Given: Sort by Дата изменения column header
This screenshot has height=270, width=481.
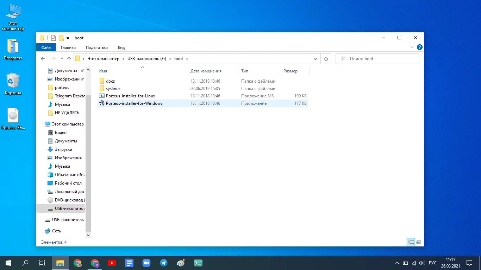Looking at the screenshot, I should coord(206,71).
